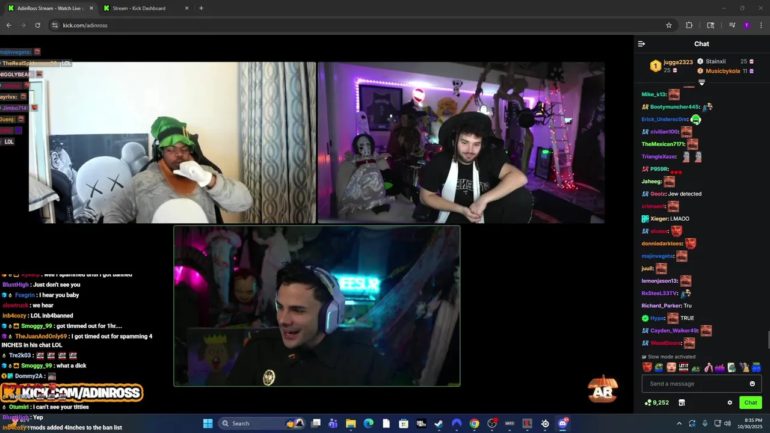The image size is (770, 433).
Task: Show hidden system tray icons
Action: (x=679, y=423)
